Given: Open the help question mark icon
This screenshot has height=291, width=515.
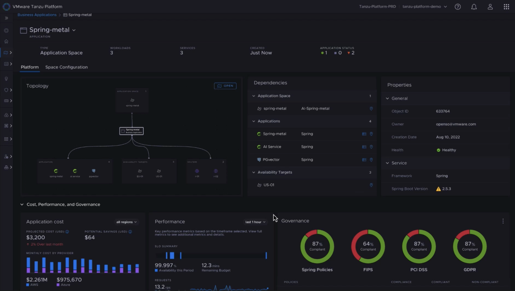Looking at the screenshot, I should [x=458, y=7].
